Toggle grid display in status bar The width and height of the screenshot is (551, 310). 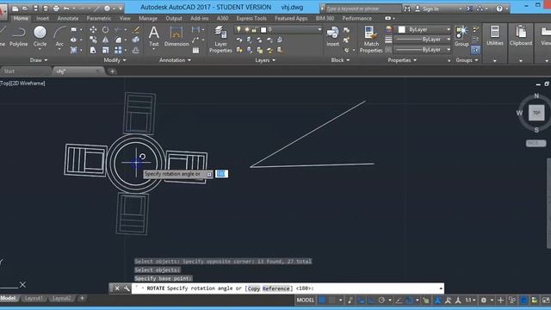[x=322, y=301]
